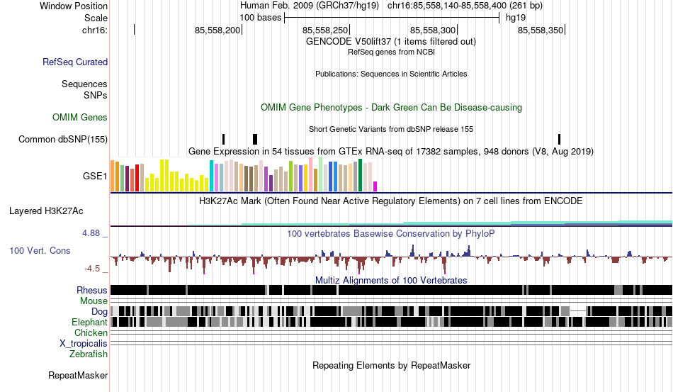Viewport: 673px width, 392px height.
Task: Click the Rhesus species label
Action: coord(92,290)
